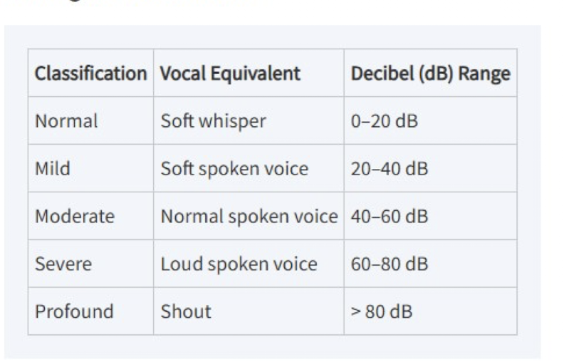
Task: Click the Moderate classification cell
Action: [74, 217]
